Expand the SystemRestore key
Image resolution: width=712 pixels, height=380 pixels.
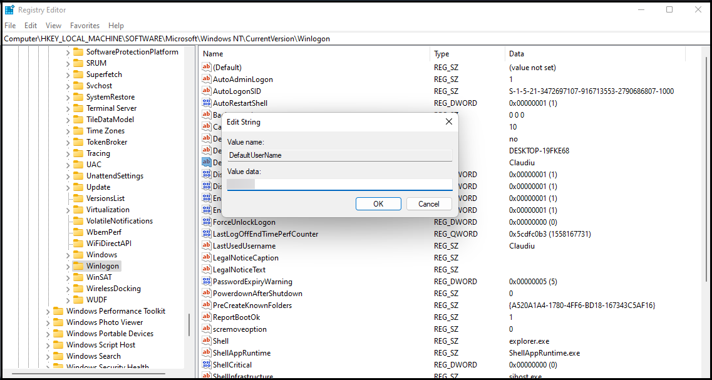68,97
